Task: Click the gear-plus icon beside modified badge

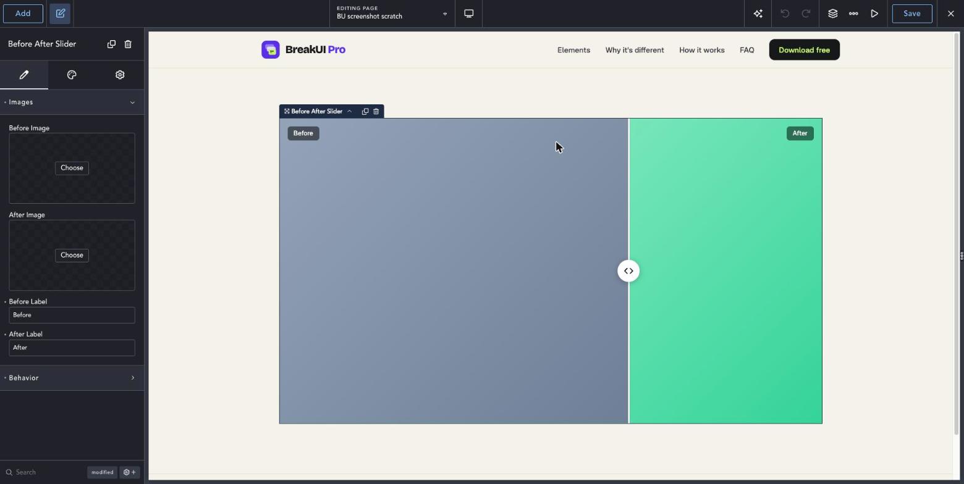Action: pos(130,472)
